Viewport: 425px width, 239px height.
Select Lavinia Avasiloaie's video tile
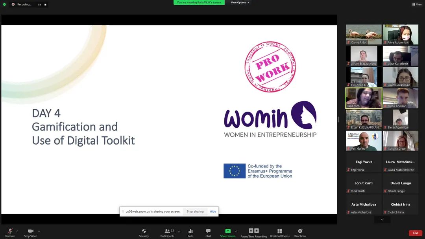click(x=401, y=77)
